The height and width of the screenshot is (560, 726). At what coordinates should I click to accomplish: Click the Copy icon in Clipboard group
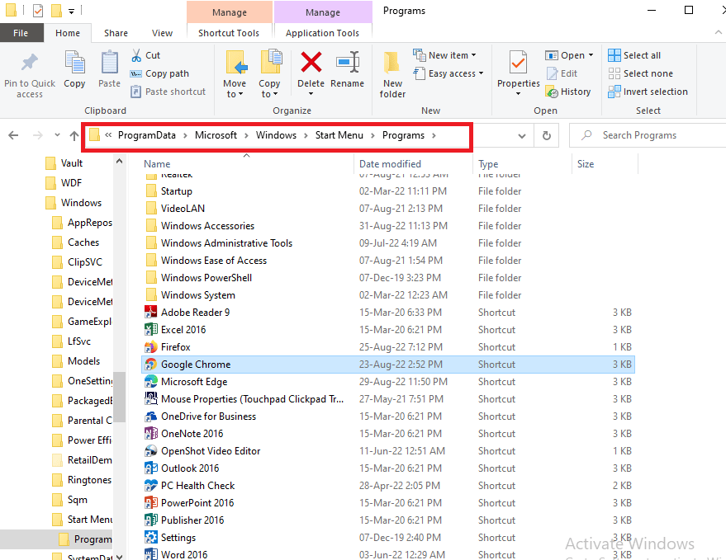pyautogui.click(x=74, y=63)
